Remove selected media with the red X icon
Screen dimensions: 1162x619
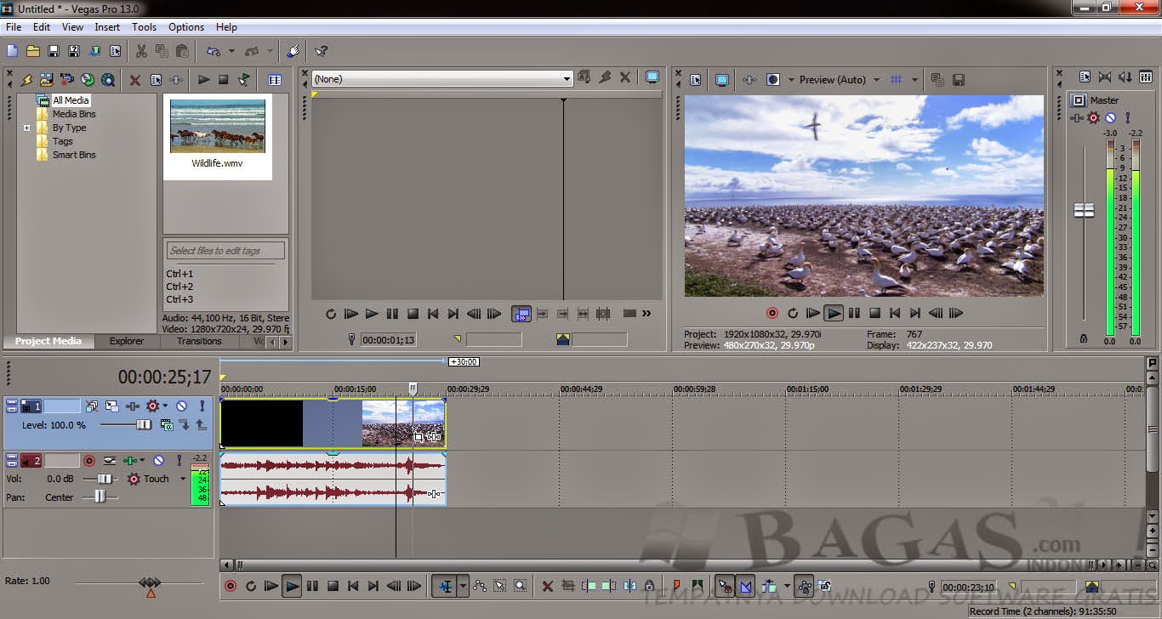pos(135,80)
